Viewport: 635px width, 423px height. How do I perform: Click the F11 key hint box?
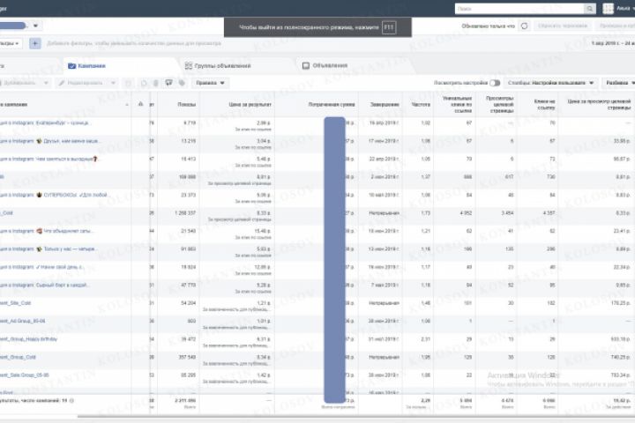(389, 27)
